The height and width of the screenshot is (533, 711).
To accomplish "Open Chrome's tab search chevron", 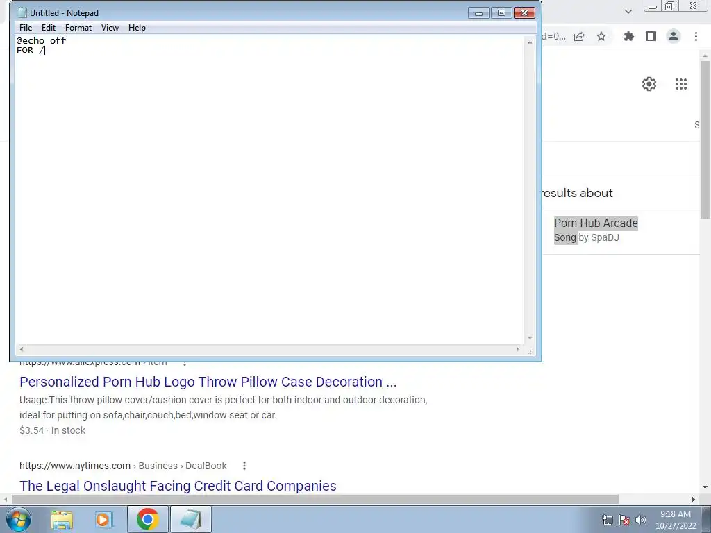I will pos(628,12).
